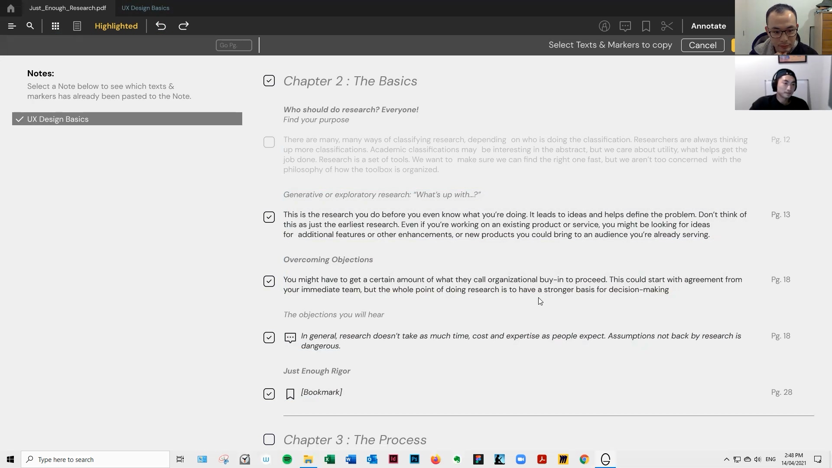Cancel the copy selection
This screenshot has height=468, width=832.
click(x=702, y=45)
